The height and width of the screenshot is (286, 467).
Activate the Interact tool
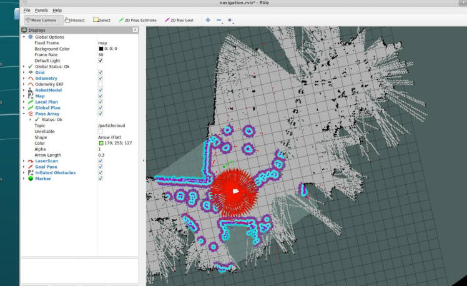coord(74,20)
